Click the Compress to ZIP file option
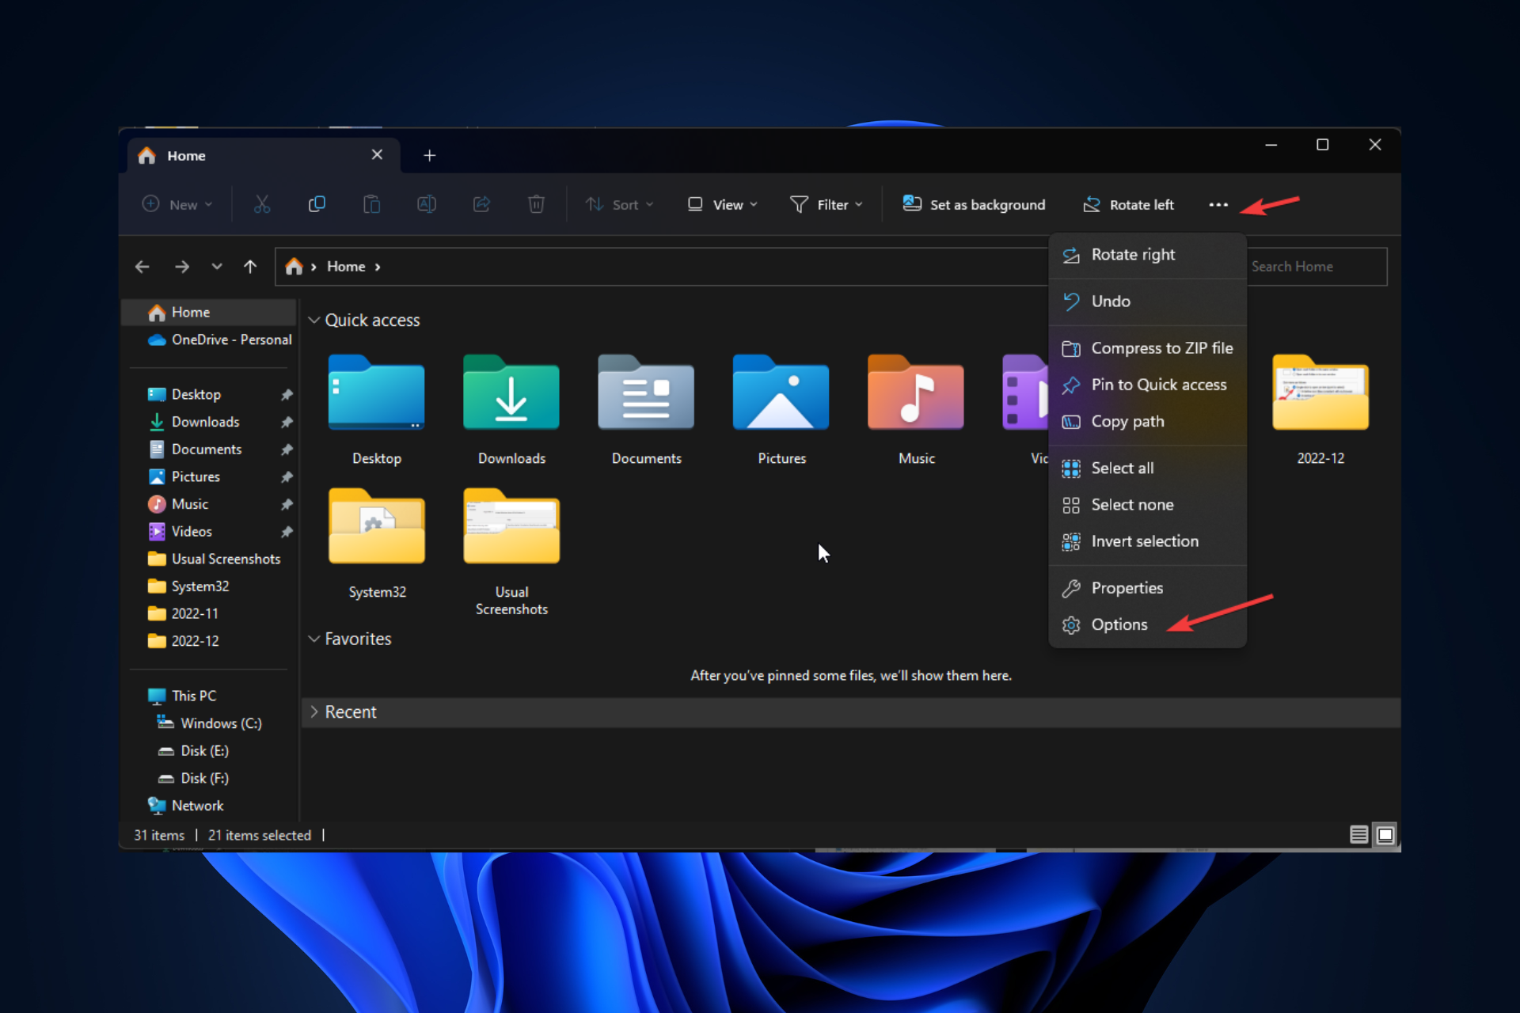This screenshot has height=1013, width=1520. [1161, 347]
